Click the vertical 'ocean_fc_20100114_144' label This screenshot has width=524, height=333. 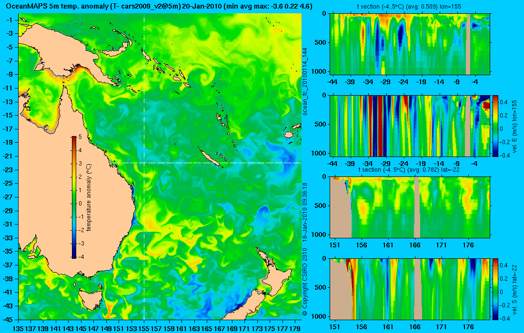[305, 82]
